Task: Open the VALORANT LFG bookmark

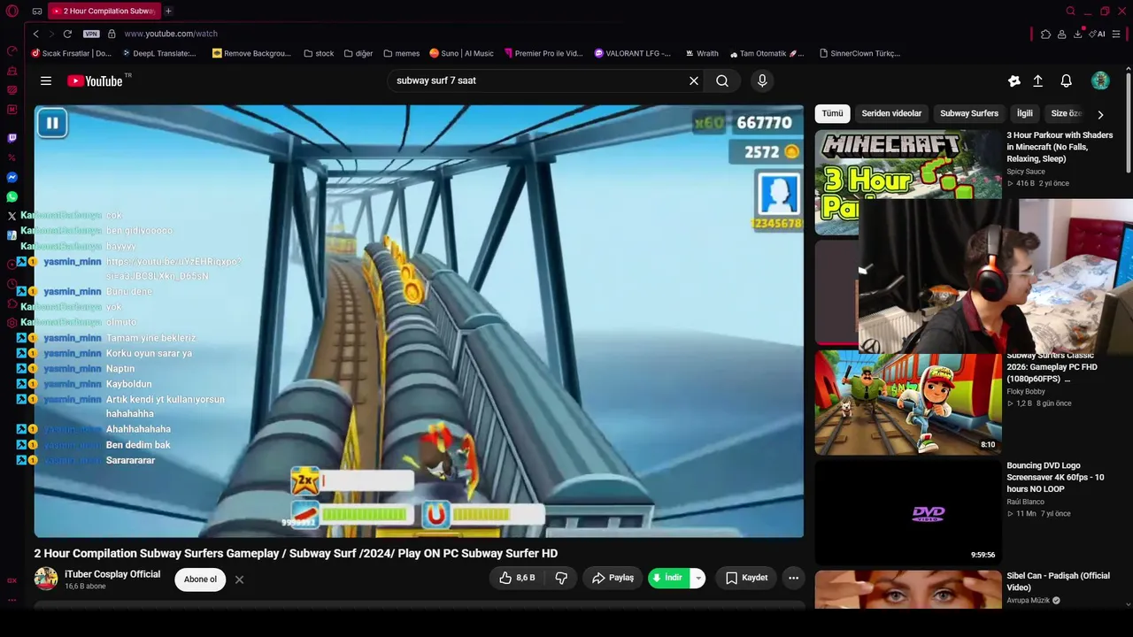Action: 632,53
